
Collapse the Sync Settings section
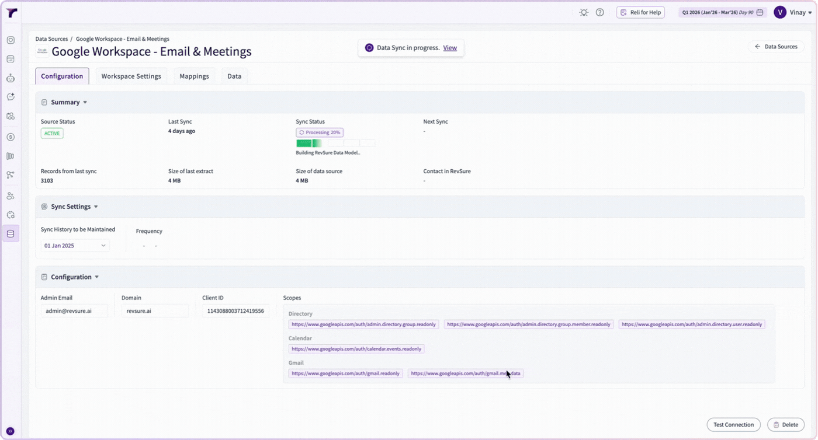coord(96,207)
